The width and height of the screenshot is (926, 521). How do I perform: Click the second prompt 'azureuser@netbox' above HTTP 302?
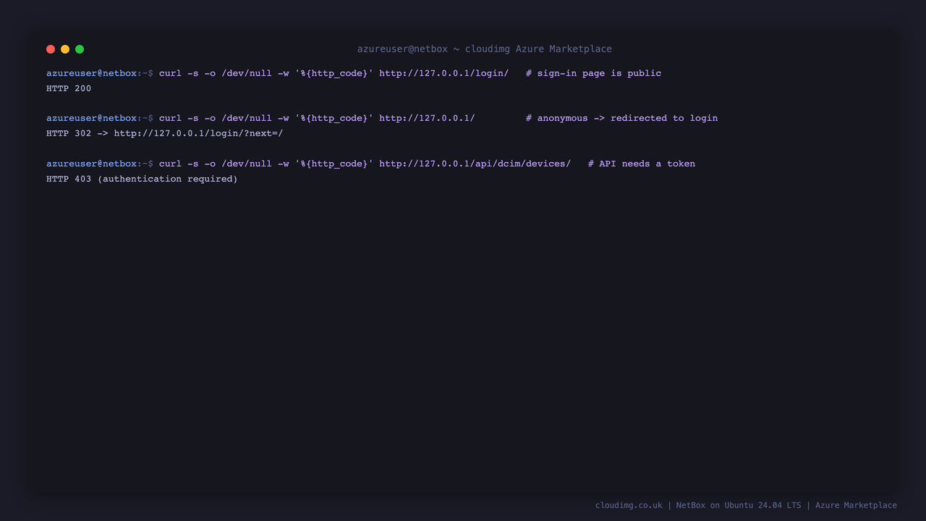(92, 118)
